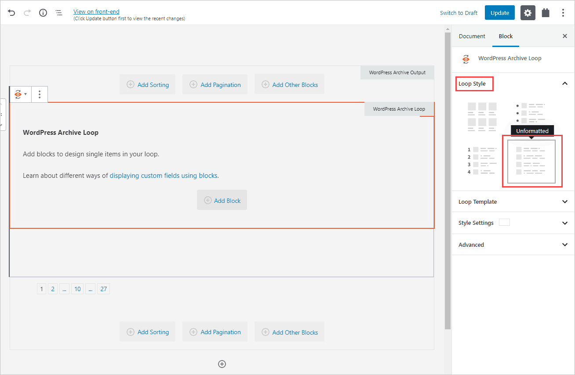Select the WordPress Archive Output block label
Image resolution: width=575 pixels, height=375 pixels.
[397, 72]
